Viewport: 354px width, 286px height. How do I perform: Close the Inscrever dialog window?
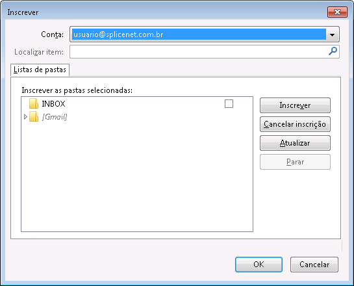[337, 12]
